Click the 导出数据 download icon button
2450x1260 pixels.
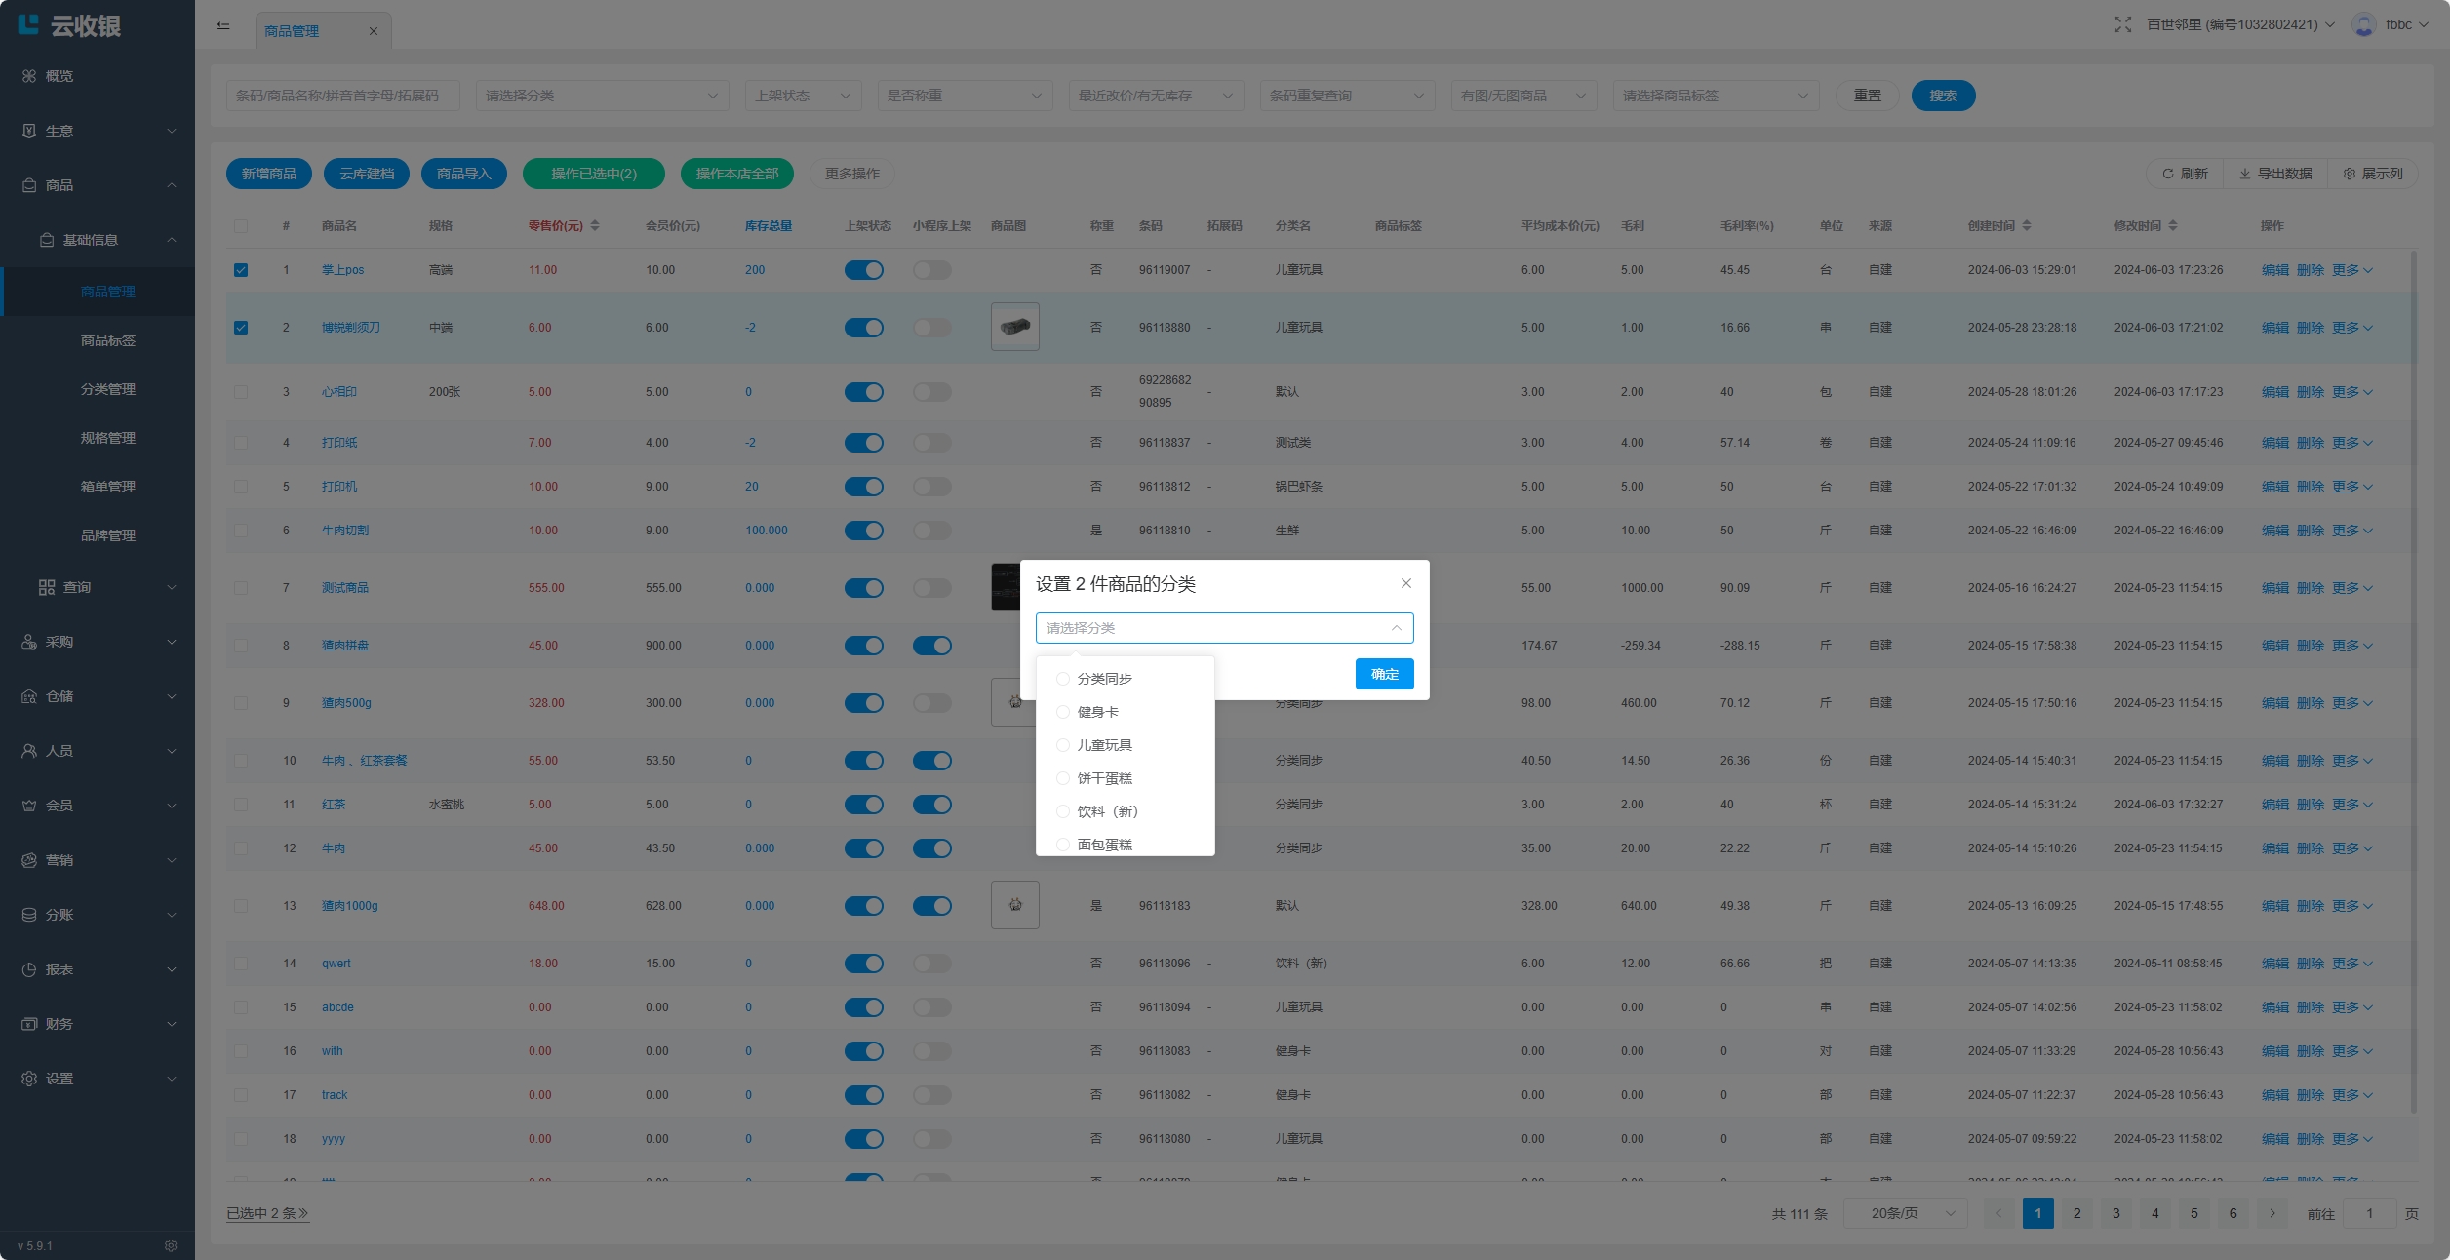click(x=2274, y=174)
